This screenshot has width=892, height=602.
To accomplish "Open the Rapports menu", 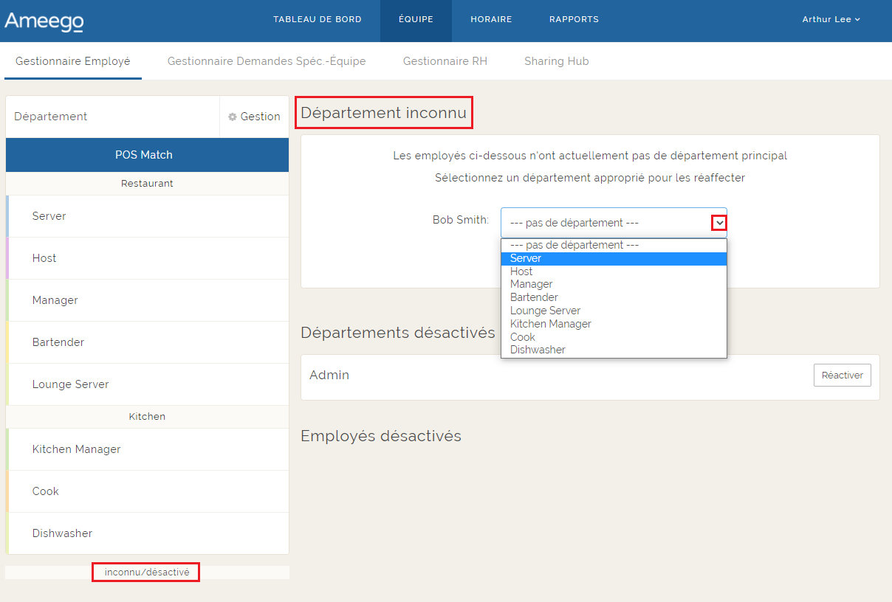I will pyautogui.click(x=574, y=20).
